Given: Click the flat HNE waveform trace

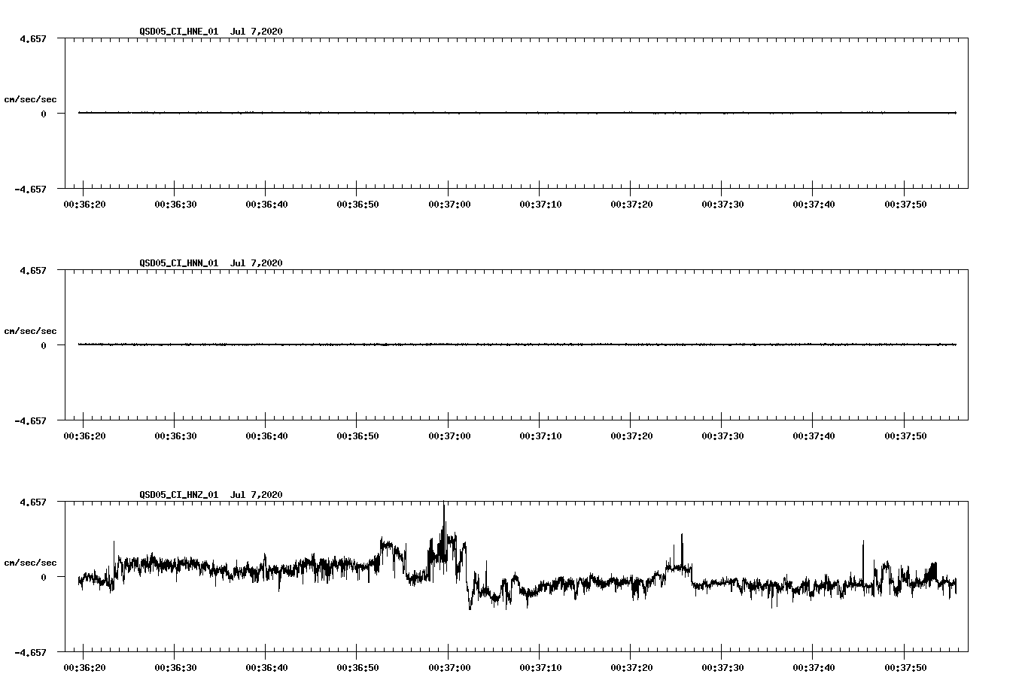Looking at the screenshot, I should click(517, 113).
